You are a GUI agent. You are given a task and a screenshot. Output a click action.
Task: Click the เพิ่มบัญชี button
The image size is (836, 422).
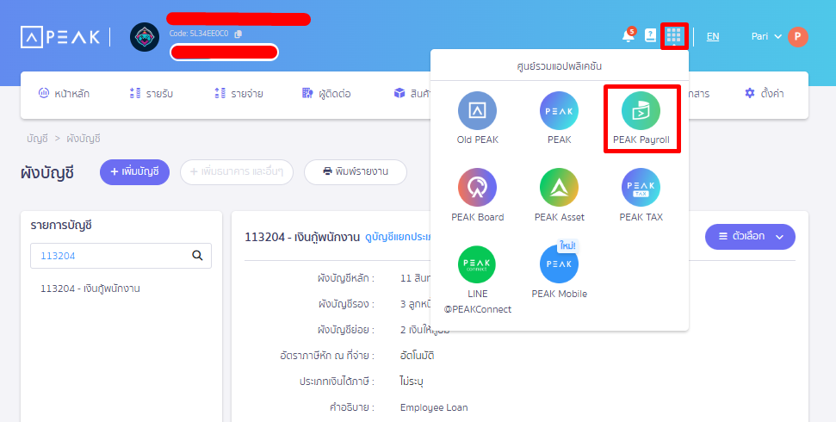134,171
